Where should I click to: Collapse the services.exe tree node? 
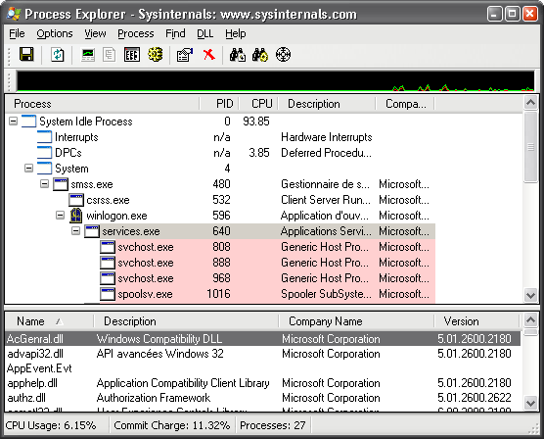(x=75, y=231)
